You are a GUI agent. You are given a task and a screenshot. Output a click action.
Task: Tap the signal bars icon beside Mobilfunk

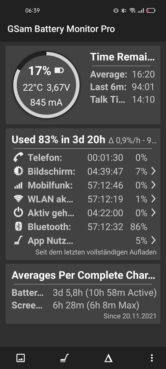click(x=18, y=186)
